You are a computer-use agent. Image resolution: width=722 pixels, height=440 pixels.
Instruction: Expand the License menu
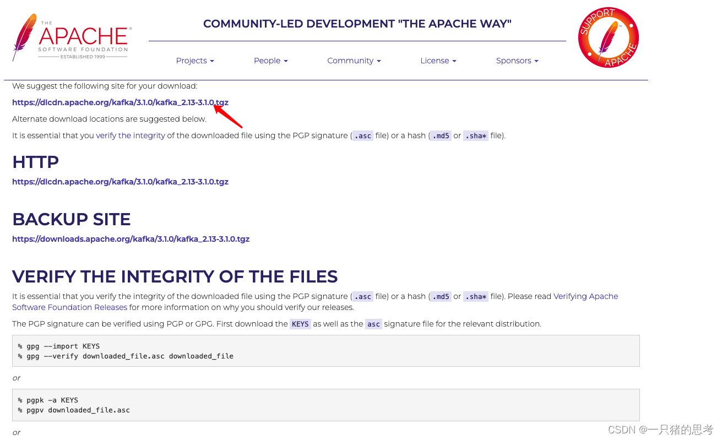pyautogui.click(x=438, y=61)
